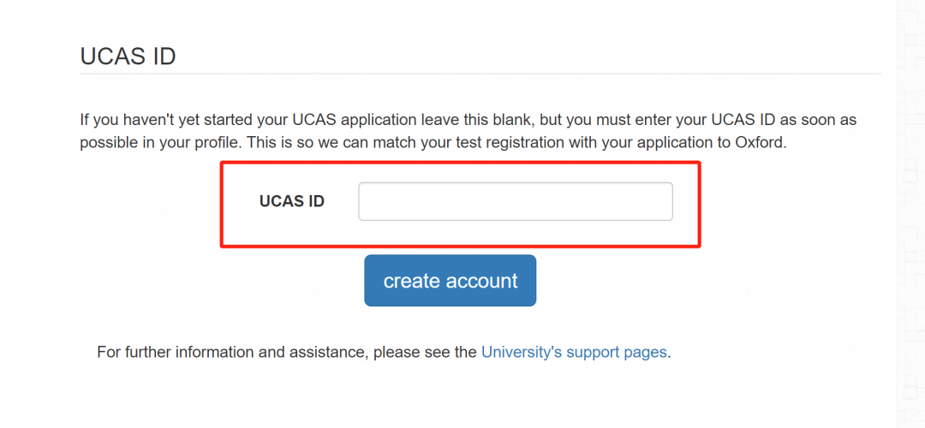Screen dimensions: 925x428
Task: Click the UCAS ID section heading
Action: 128,56
